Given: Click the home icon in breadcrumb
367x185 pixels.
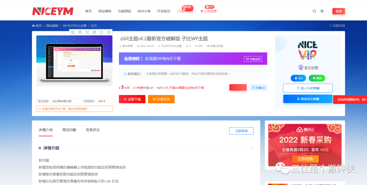Looking at the screenshot, I should tap(33, 26).
